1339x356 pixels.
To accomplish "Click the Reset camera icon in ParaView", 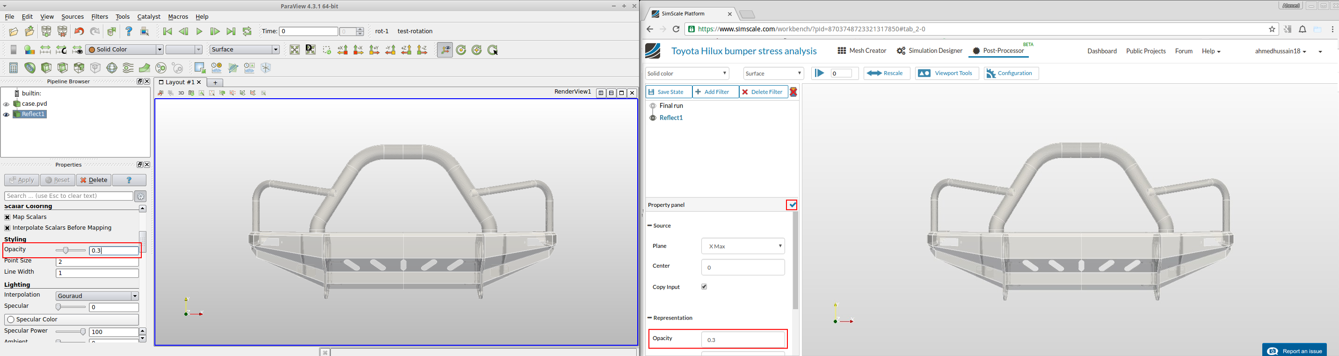I will tap(295, 50).
